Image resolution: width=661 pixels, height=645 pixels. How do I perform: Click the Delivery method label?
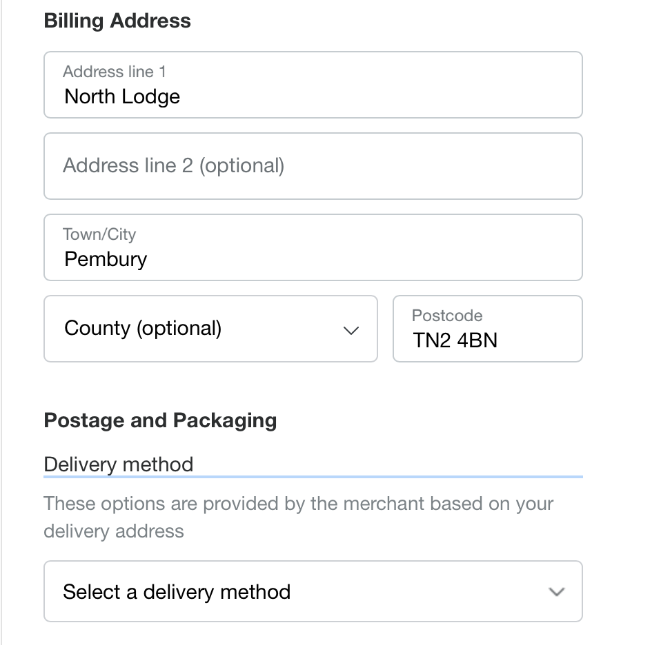tap(118, 464)
